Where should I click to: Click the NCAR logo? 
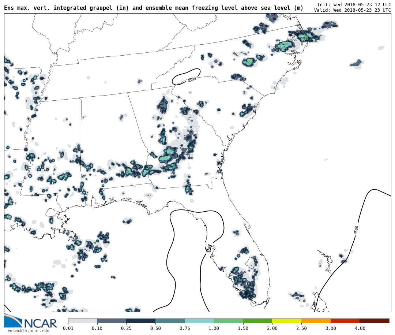(31, 321)
